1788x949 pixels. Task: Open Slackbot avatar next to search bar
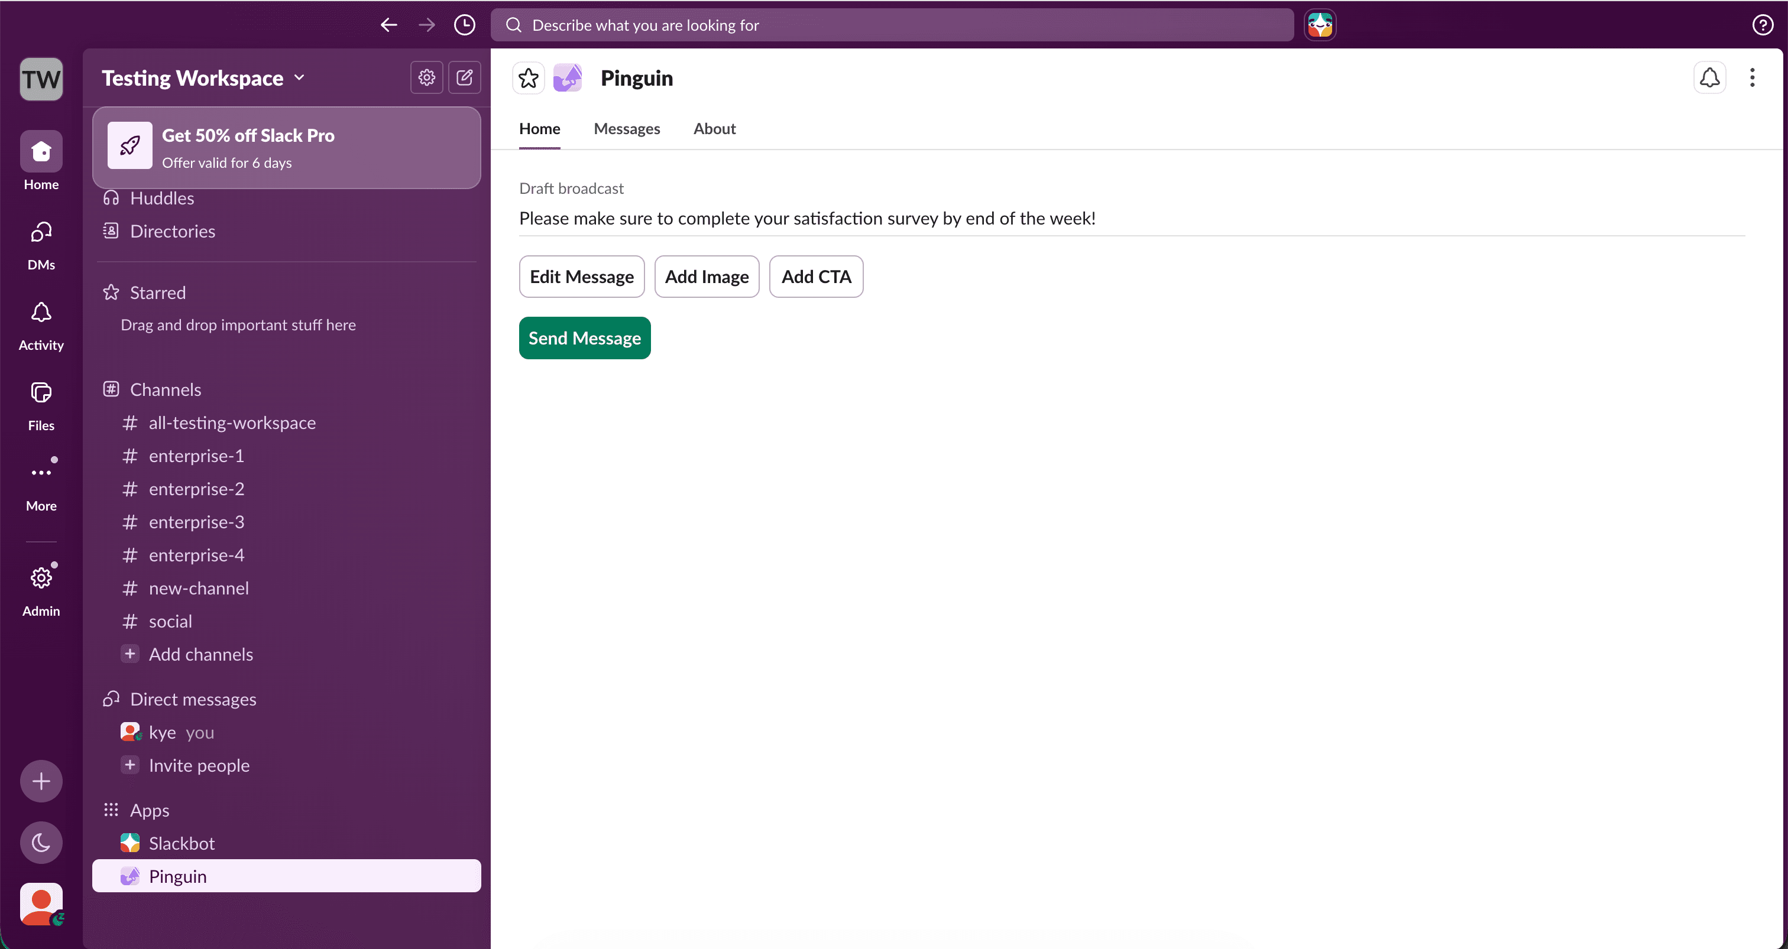point(1320,25)
